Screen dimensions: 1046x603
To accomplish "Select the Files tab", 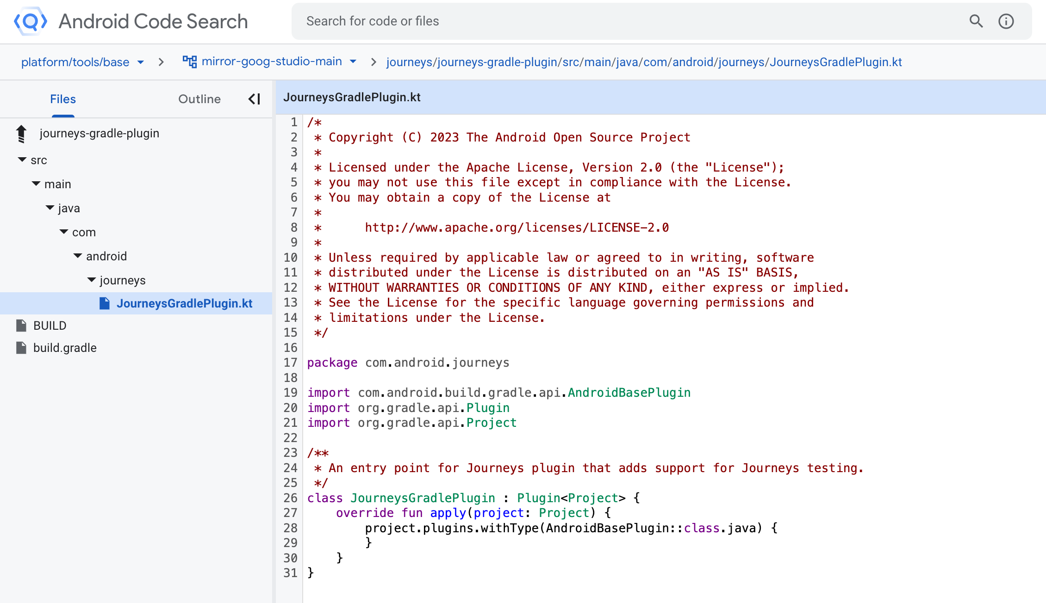I will click(x=63, y=99).
